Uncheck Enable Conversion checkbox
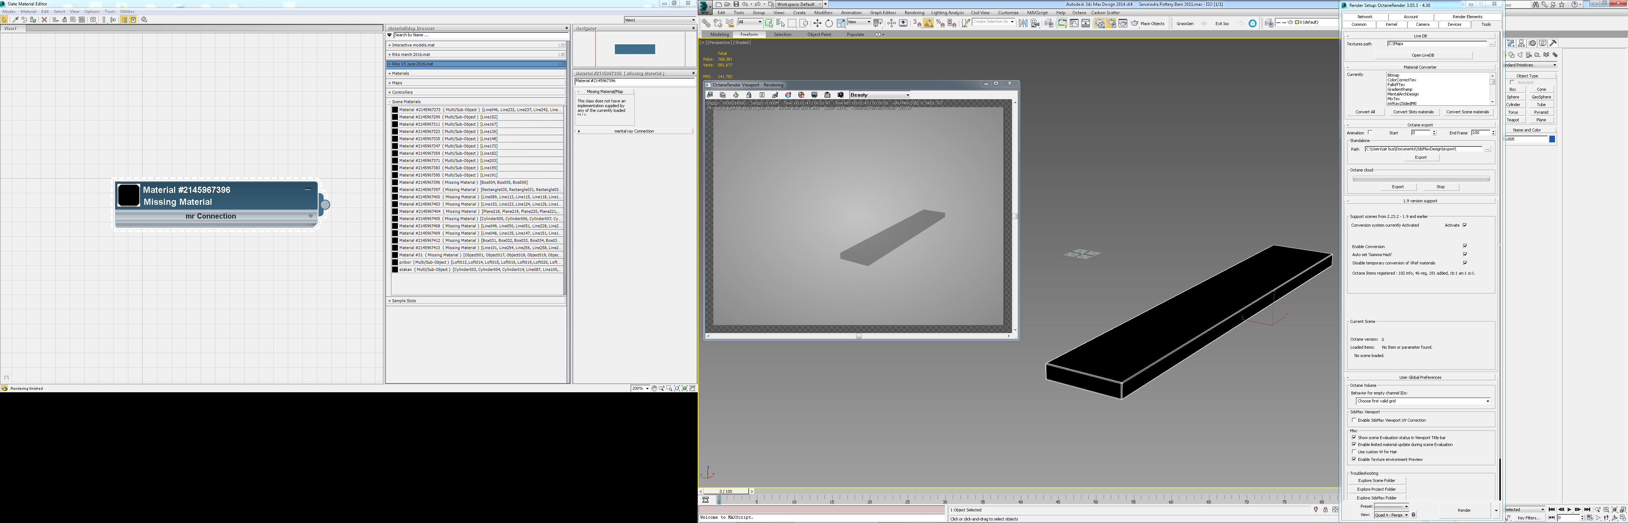The width and height of the screenshot is (1628, 523). point(1464,246)
